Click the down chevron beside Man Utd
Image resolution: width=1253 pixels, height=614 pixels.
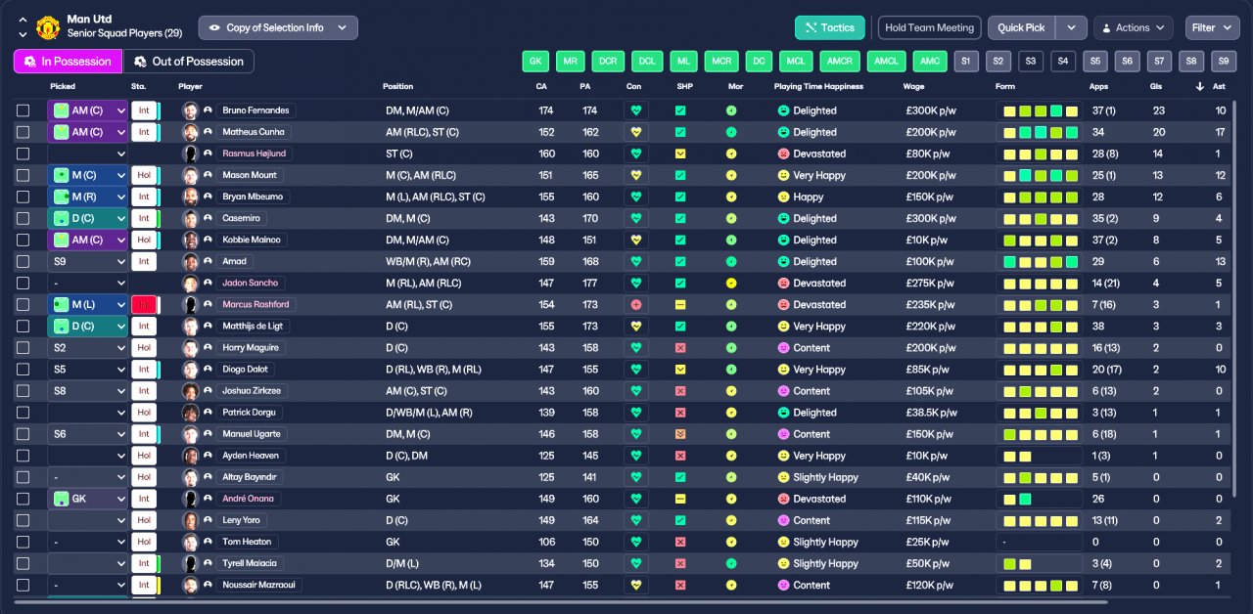[23, 34]
